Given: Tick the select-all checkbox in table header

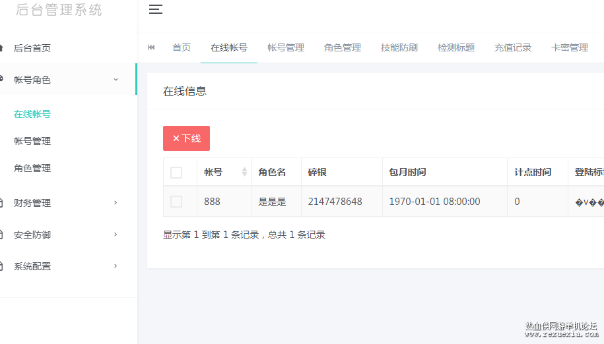Looking at the screenshot, I should click(176, 173).
